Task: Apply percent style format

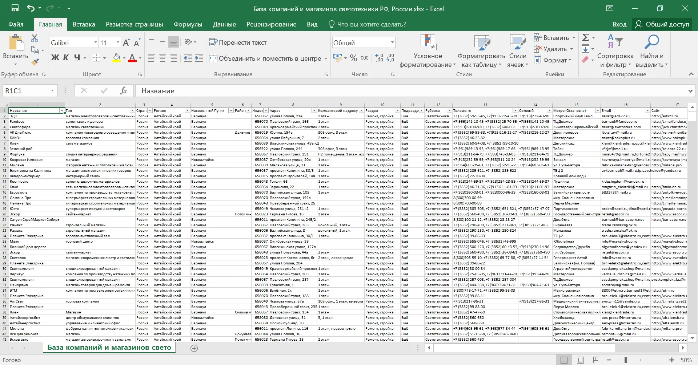Action: [353, 58]
